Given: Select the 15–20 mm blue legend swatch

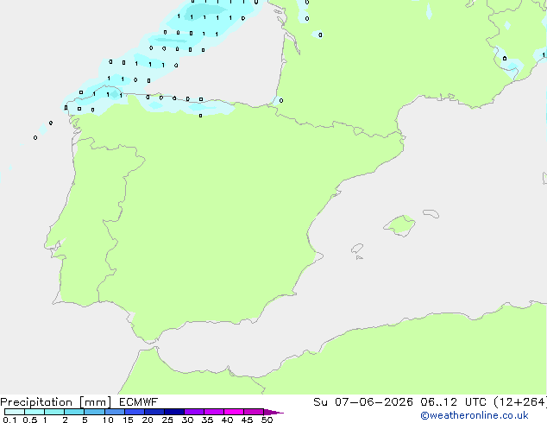Looking at the screenshot, I should point(134,412).
